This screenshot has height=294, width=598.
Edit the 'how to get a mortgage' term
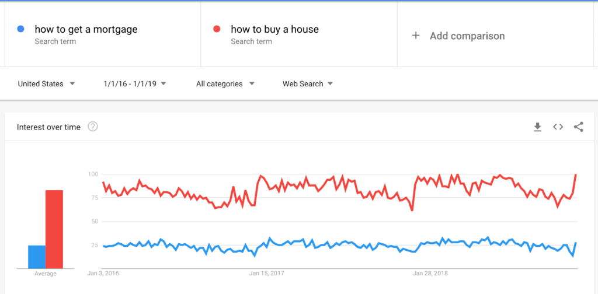(86, 29)
